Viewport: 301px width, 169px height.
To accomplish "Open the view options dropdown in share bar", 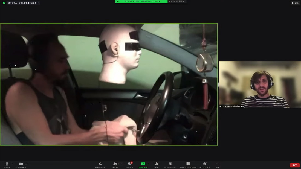I will point(177,1).
